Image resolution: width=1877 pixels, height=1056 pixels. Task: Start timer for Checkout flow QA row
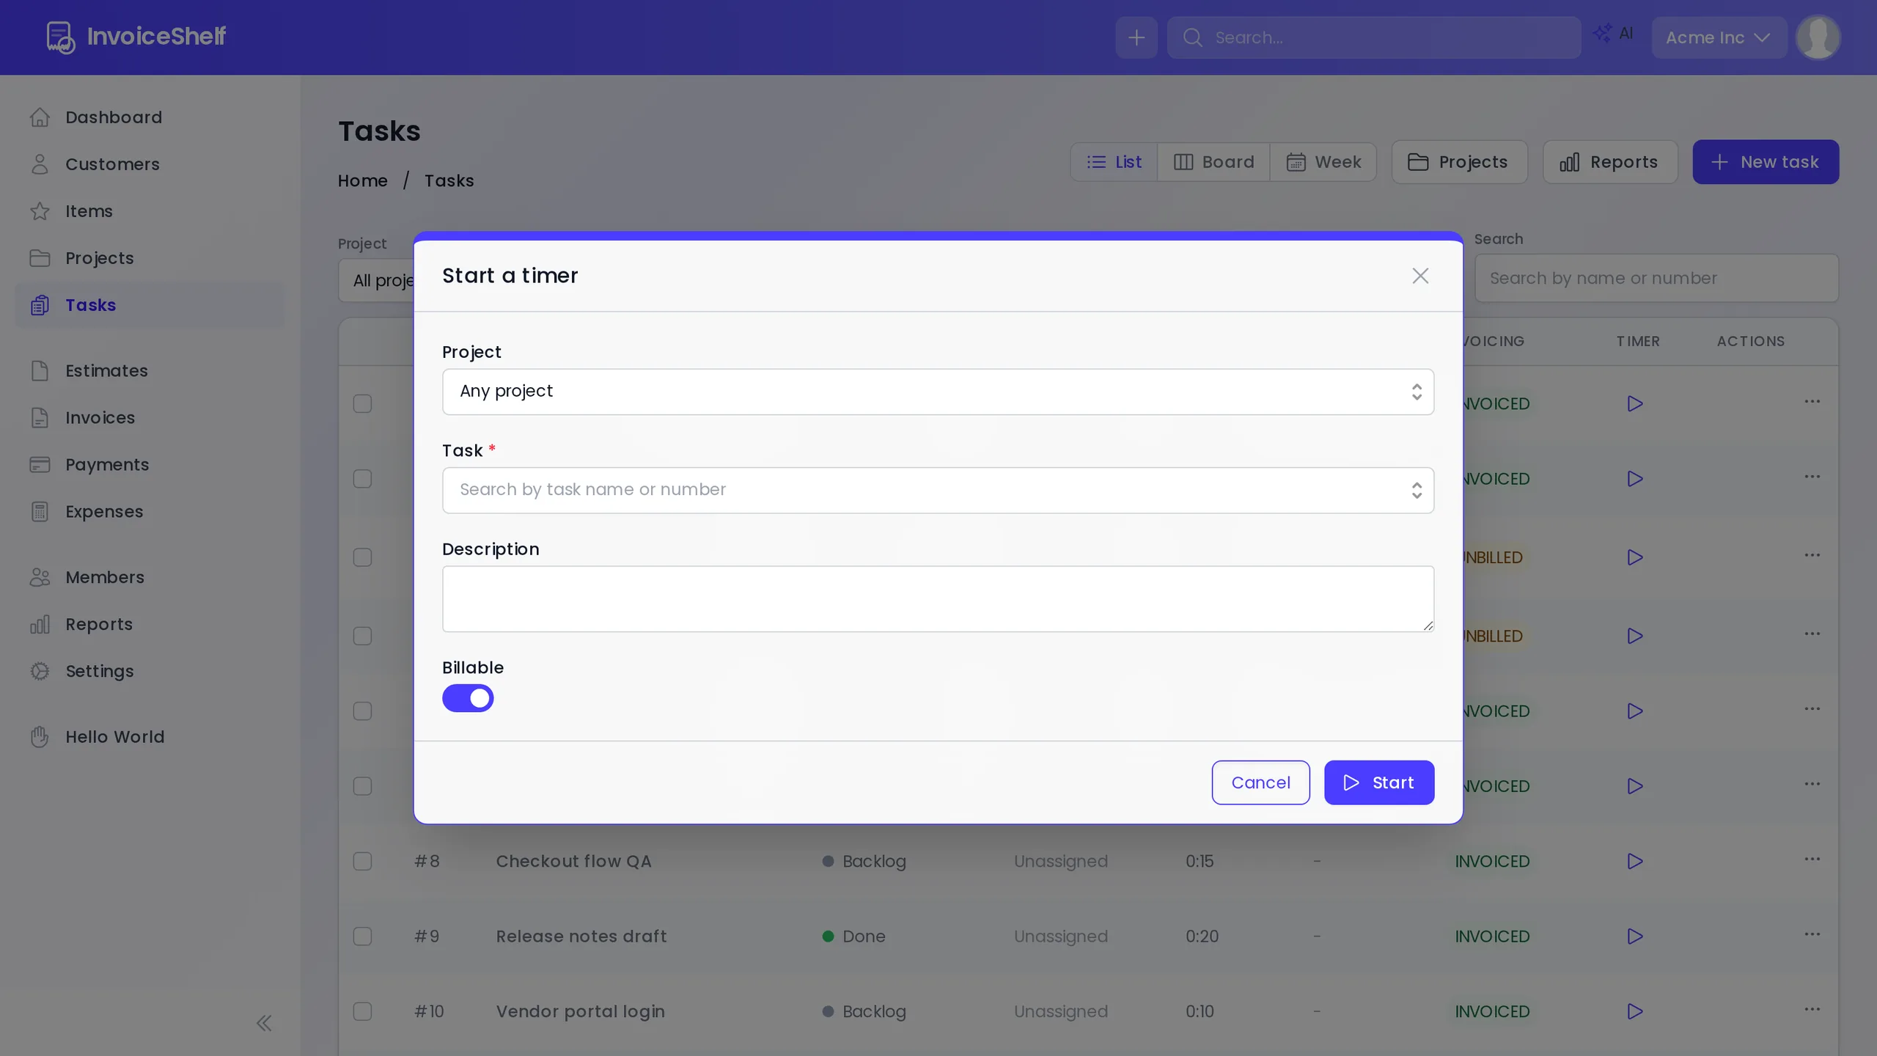1634,861
